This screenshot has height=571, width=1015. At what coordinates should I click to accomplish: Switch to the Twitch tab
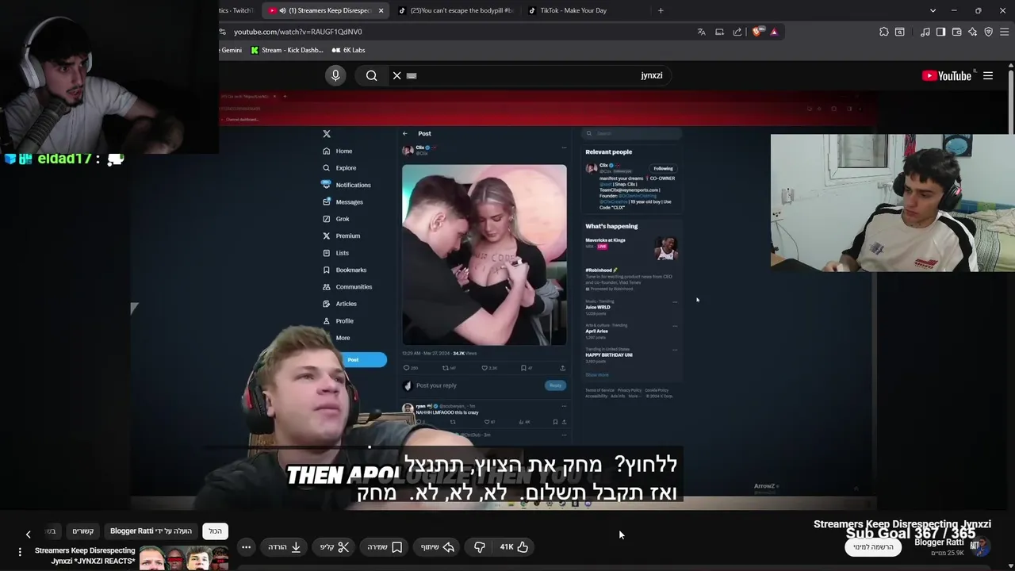click(236, 10)
